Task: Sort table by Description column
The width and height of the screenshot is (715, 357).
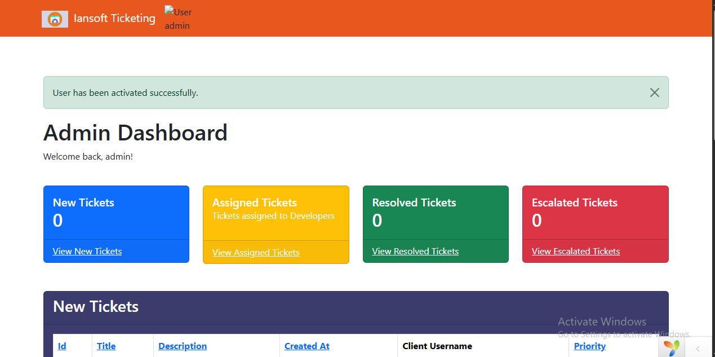Action: point(183,346)
